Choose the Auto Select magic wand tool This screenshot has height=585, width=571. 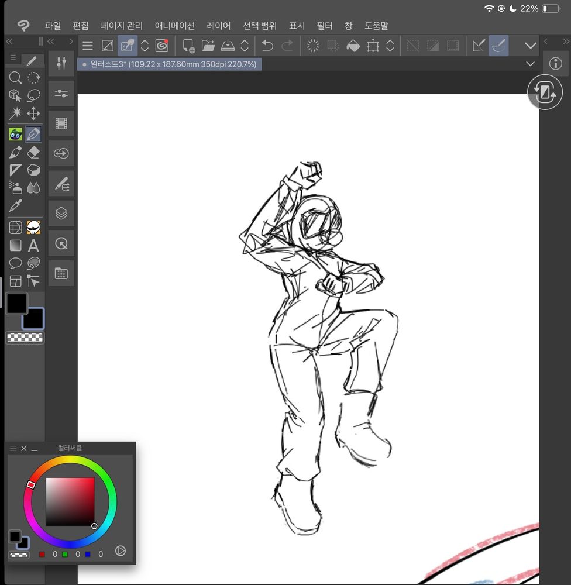(x=16, y=113)
